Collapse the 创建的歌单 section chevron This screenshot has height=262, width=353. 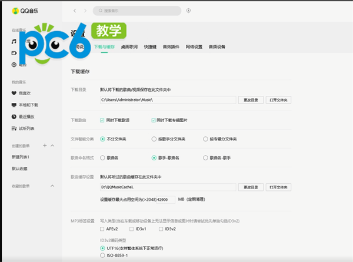point(52,146)
